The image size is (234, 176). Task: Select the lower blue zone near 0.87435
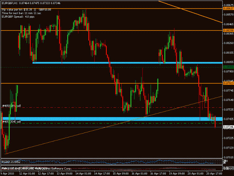pos(112,119)
